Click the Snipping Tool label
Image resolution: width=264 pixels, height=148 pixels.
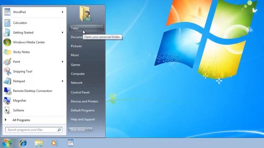[x=23, y=72]
